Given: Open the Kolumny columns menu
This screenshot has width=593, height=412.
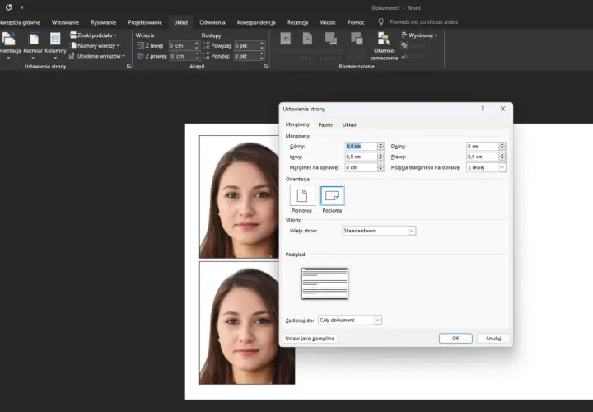Looking at the screenshot, I should (55, 45).
